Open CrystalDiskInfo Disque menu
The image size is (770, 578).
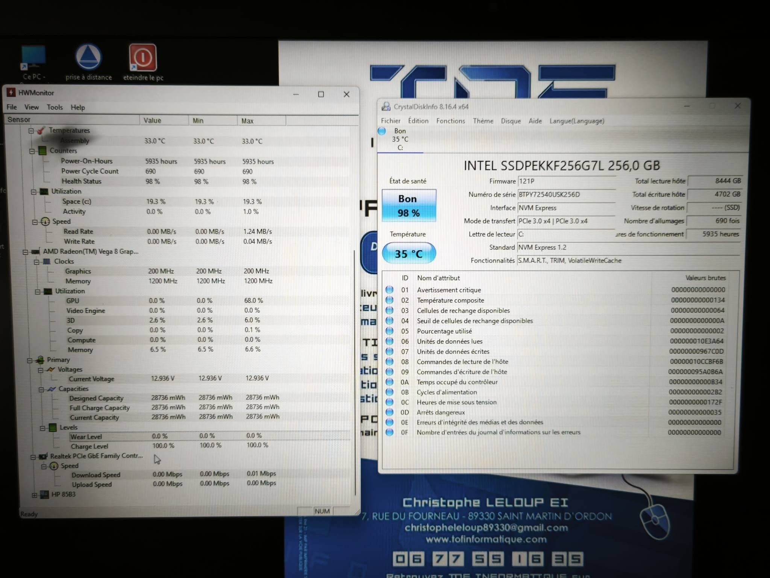tap(511, 121)
